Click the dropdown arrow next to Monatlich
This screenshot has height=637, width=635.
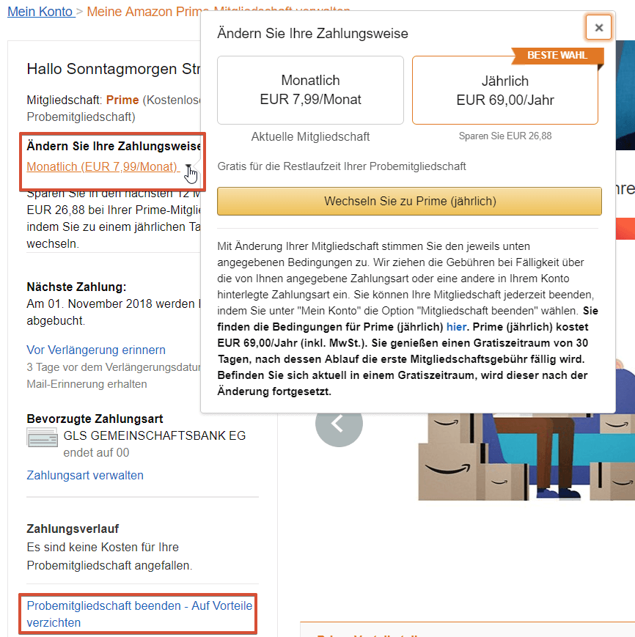[x=188, y=166]
